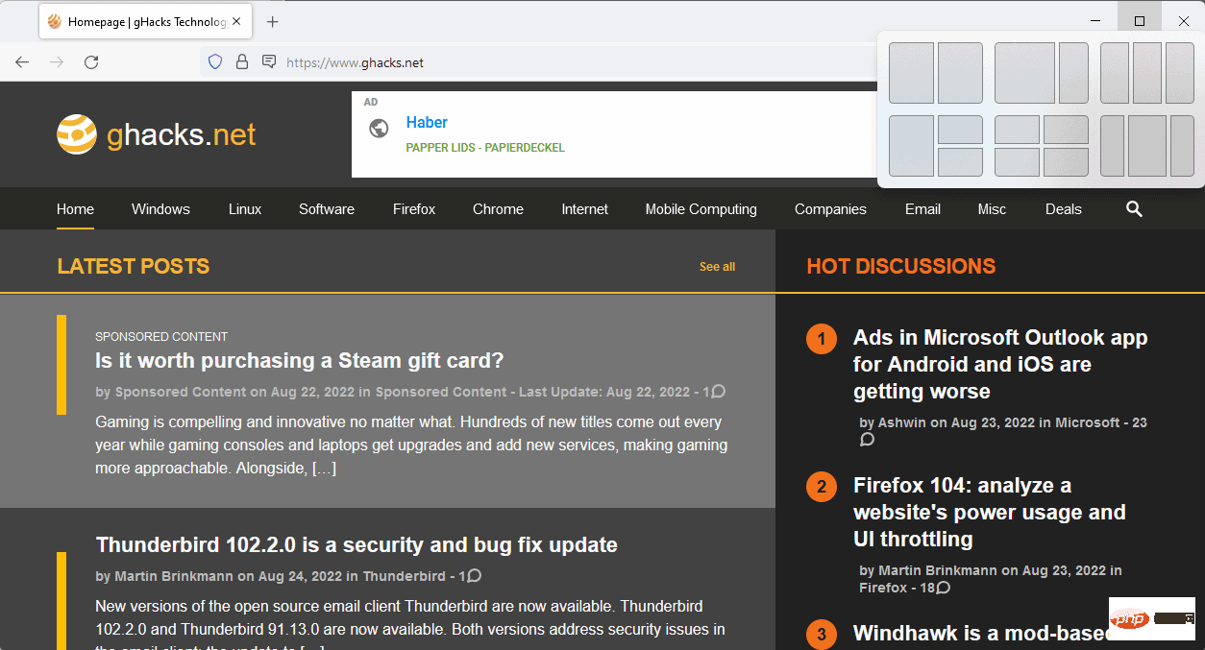Click the 'SPONSORED CONTENT' label above Steam post
This screenshot has width=1205, height=650.
(x=161, y=337)
